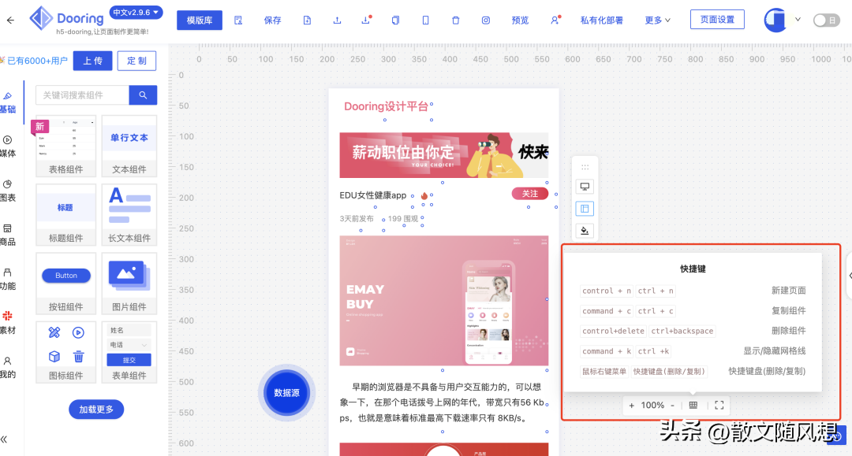Click 保存 to save the page
This screenshot has width=852, height=456.
[x=272, y=20]
